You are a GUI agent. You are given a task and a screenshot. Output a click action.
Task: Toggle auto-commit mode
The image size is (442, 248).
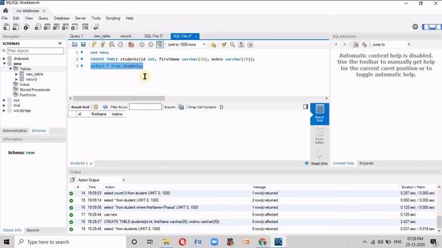[160, 44]
